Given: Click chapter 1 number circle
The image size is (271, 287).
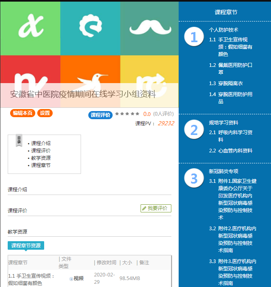Looking at the screenshot, I should pos(194,37).
